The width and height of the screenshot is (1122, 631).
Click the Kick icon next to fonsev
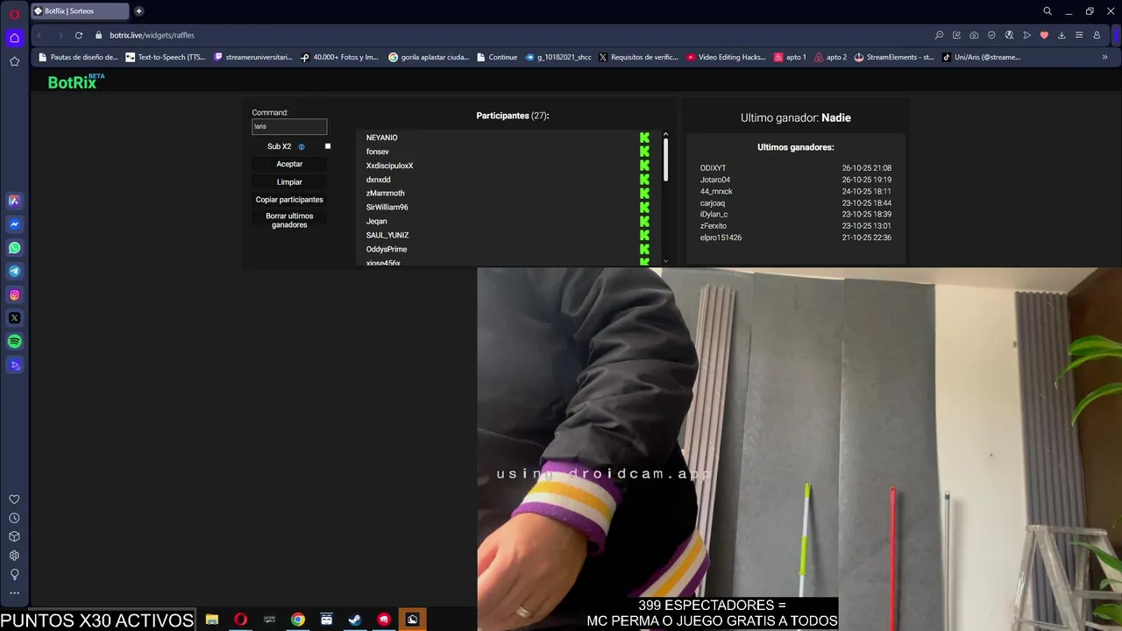click(x=644, y=152)
